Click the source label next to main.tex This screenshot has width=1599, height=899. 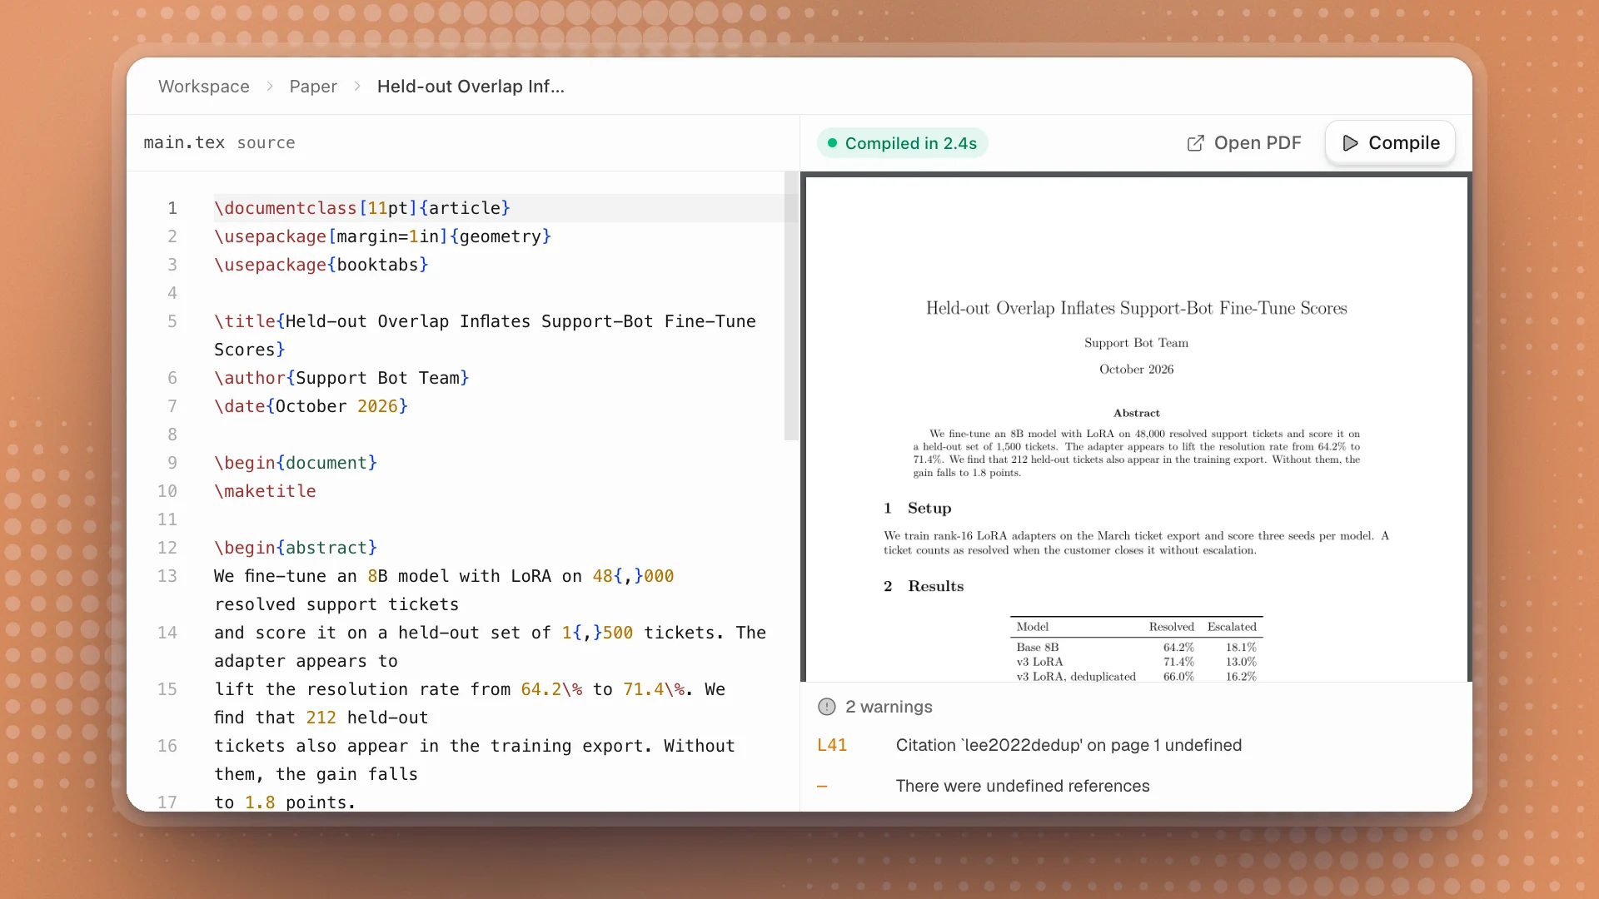266,142
